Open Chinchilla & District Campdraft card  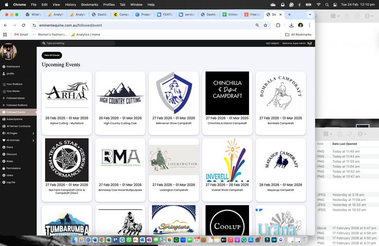(x=227, y=103)
